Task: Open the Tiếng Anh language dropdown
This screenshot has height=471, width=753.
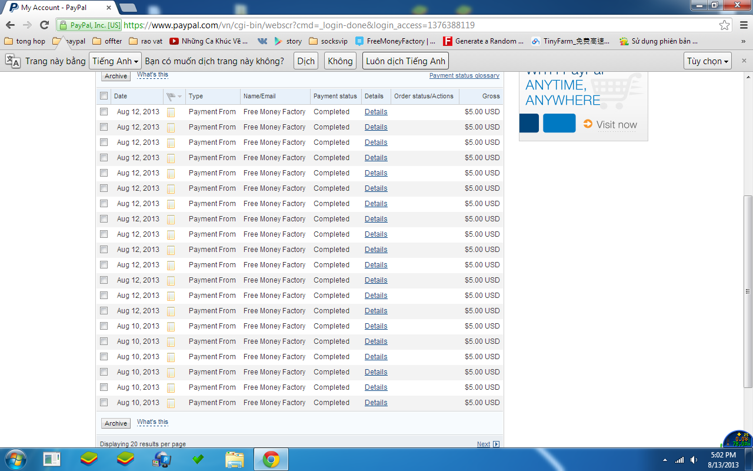Action: point(115,61)
